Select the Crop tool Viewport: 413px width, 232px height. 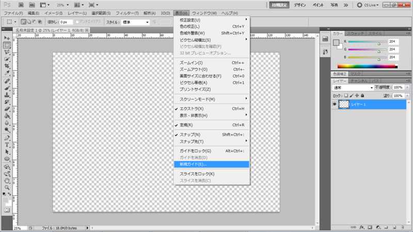click(7, 66)
